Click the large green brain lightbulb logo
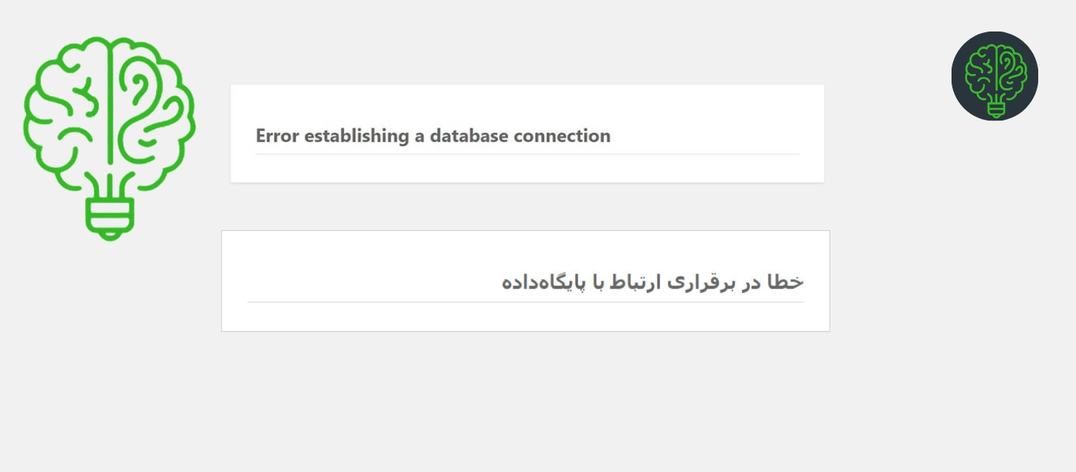Image resolution: width=1076 pixels, height=472 pixels. (x=109, y=138)
